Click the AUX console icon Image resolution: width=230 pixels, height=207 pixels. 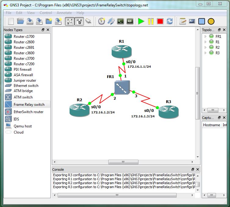130,21
